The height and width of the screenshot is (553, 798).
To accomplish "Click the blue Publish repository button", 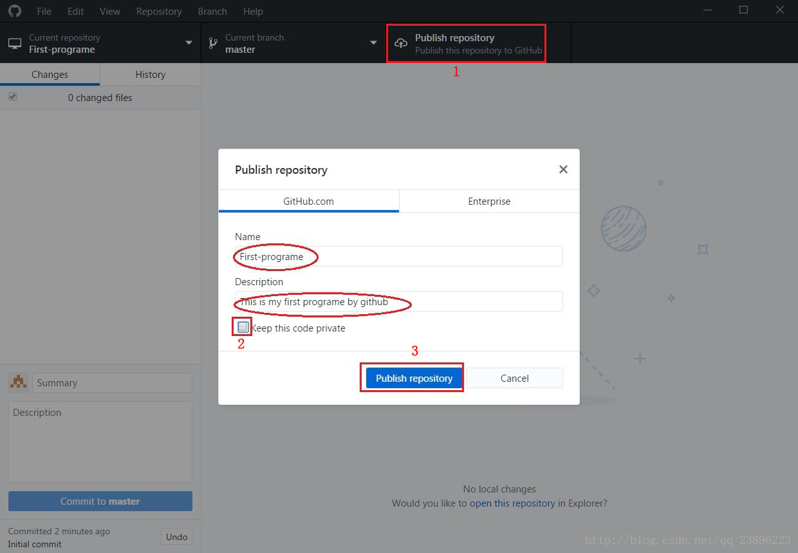I will point(414,378).
